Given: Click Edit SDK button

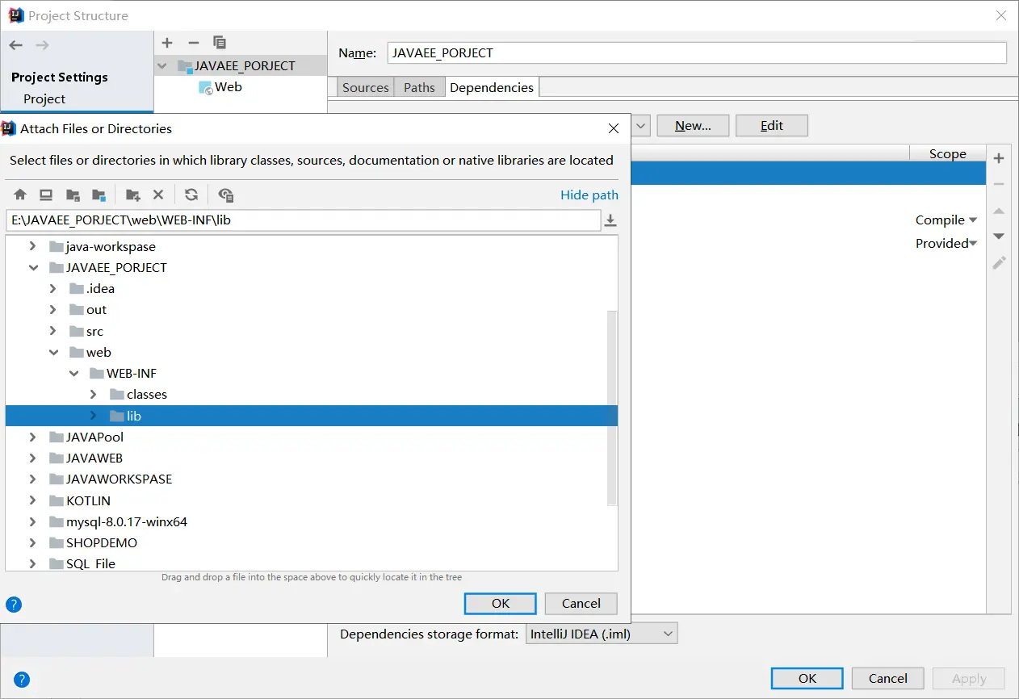Looking at the screenshot, I should [772, 125].
